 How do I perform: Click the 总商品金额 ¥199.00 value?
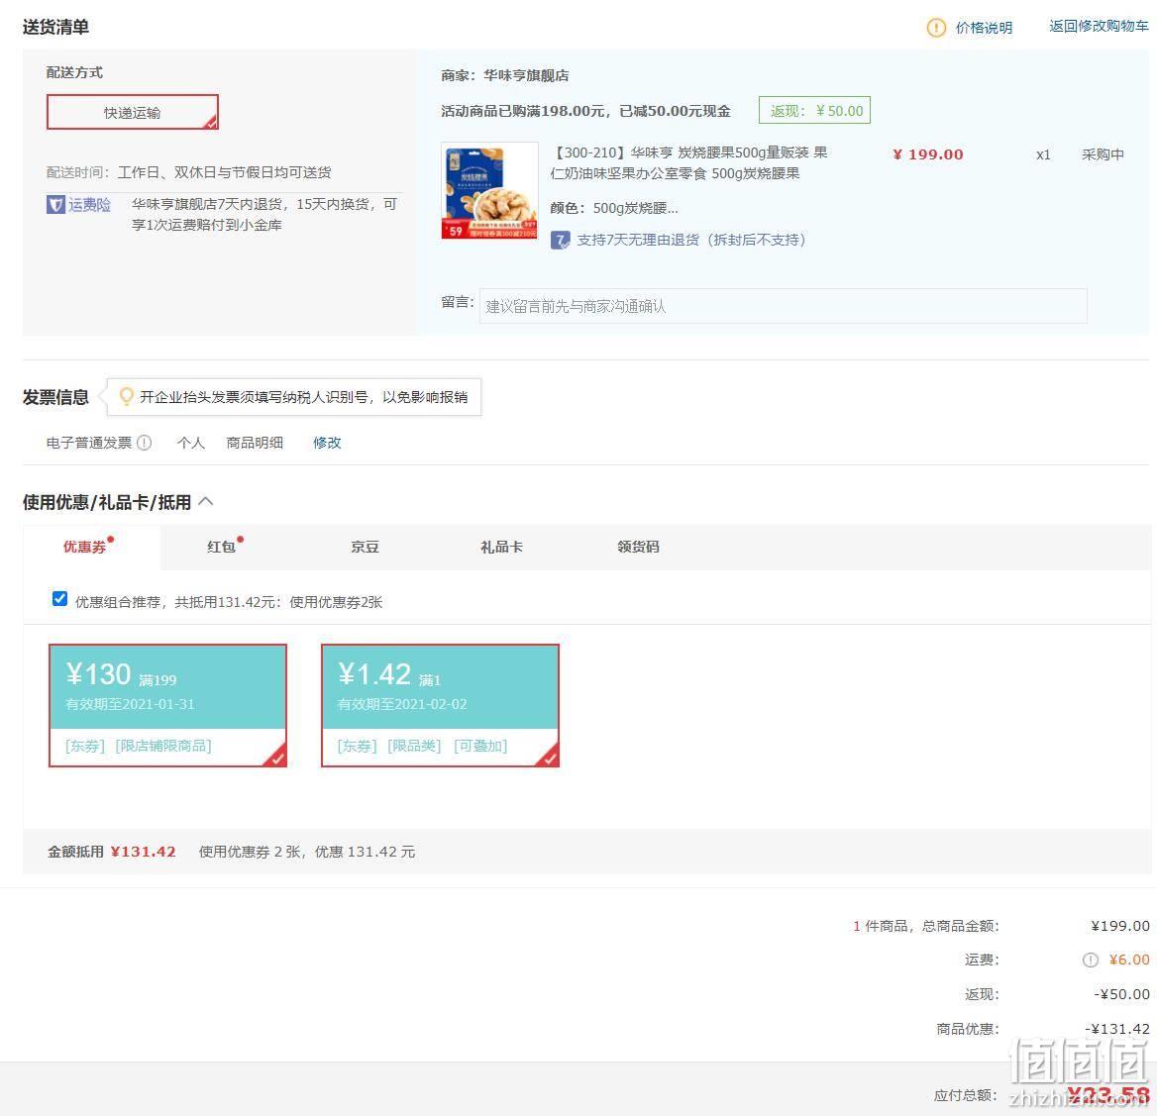tap(1120, 926)
